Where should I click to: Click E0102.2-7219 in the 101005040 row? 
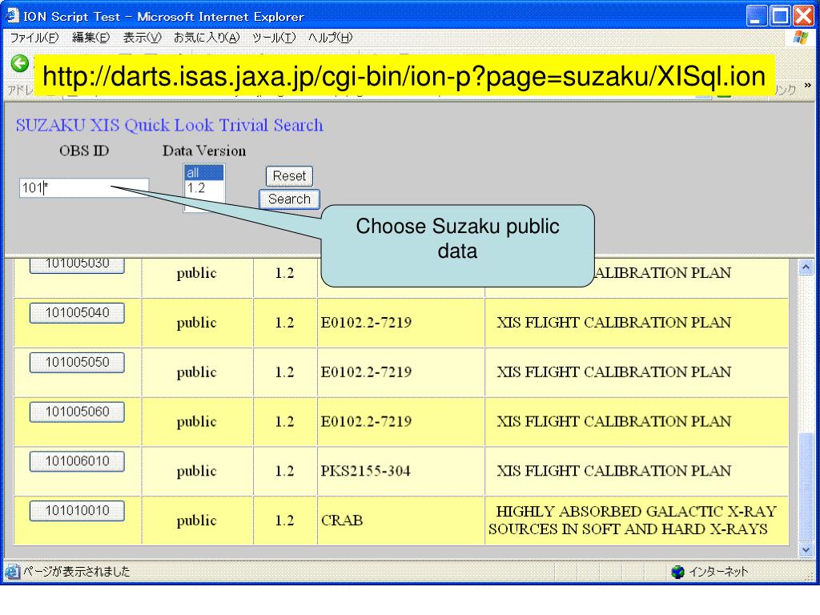pos(366,322)
